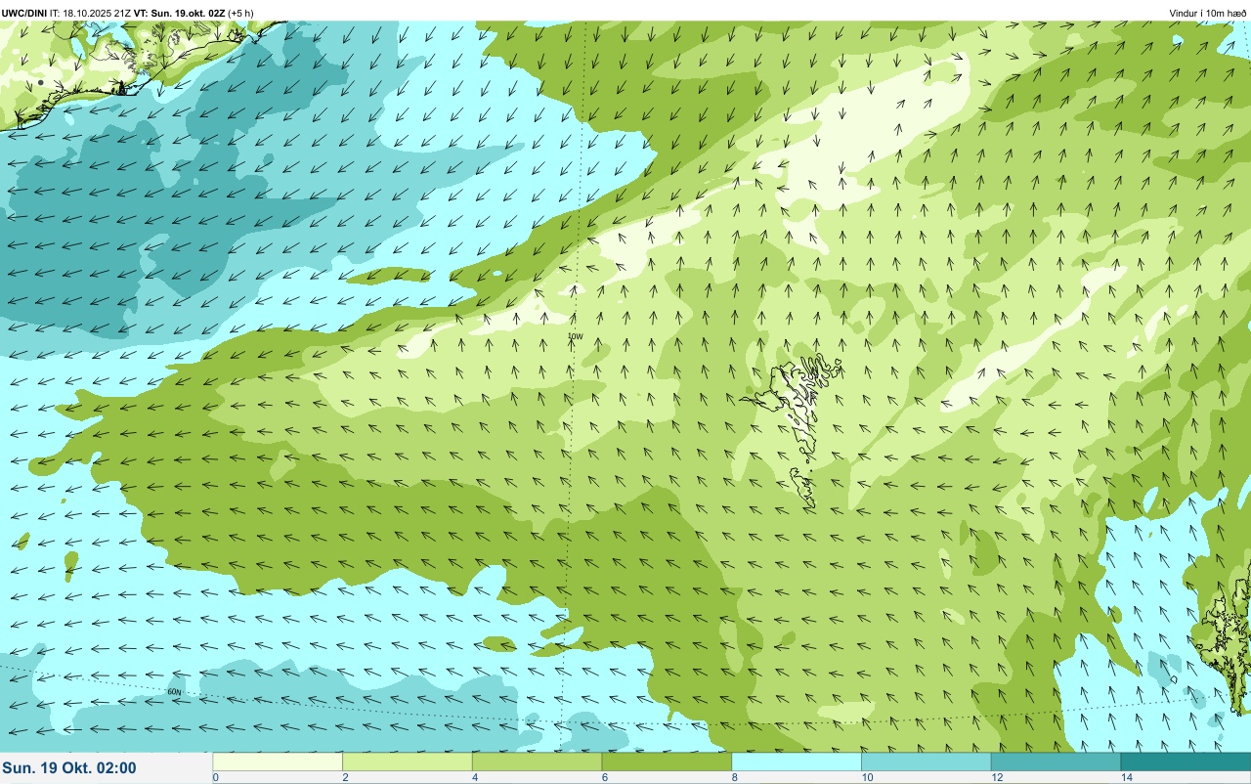
Task: Click the '10W' longitude label on the map
Action: 576,336
